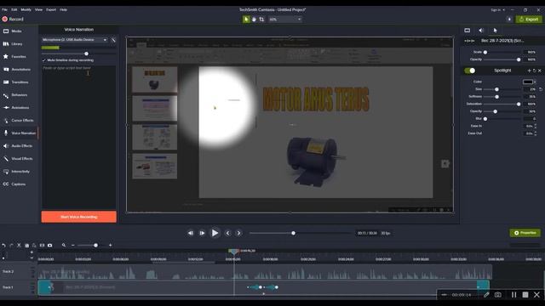Click the Voice Narration microphone icon
Image resolution: width=545 pixels, height=306 pixels.
tap(6, 133)
